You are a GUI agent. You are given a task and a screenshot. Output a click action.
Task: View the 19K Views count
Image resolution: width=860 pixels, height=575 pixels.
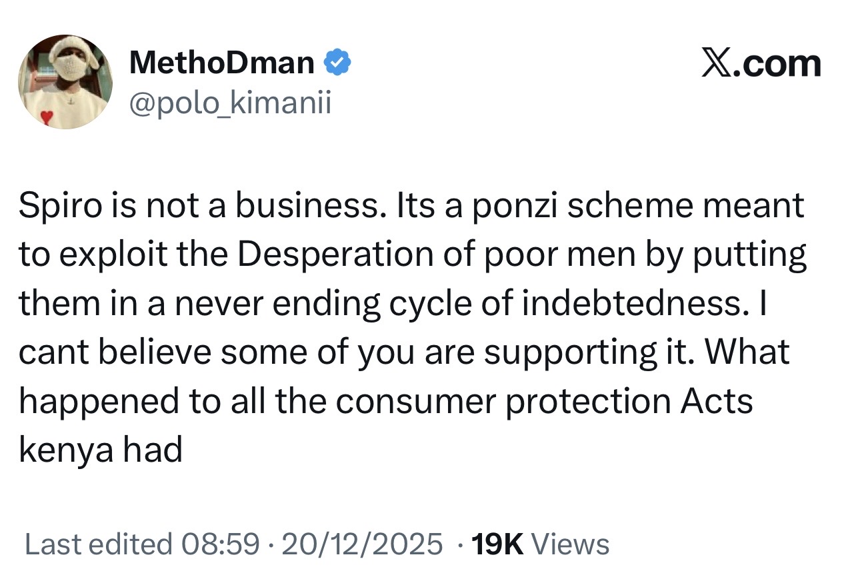pos(540,544)
